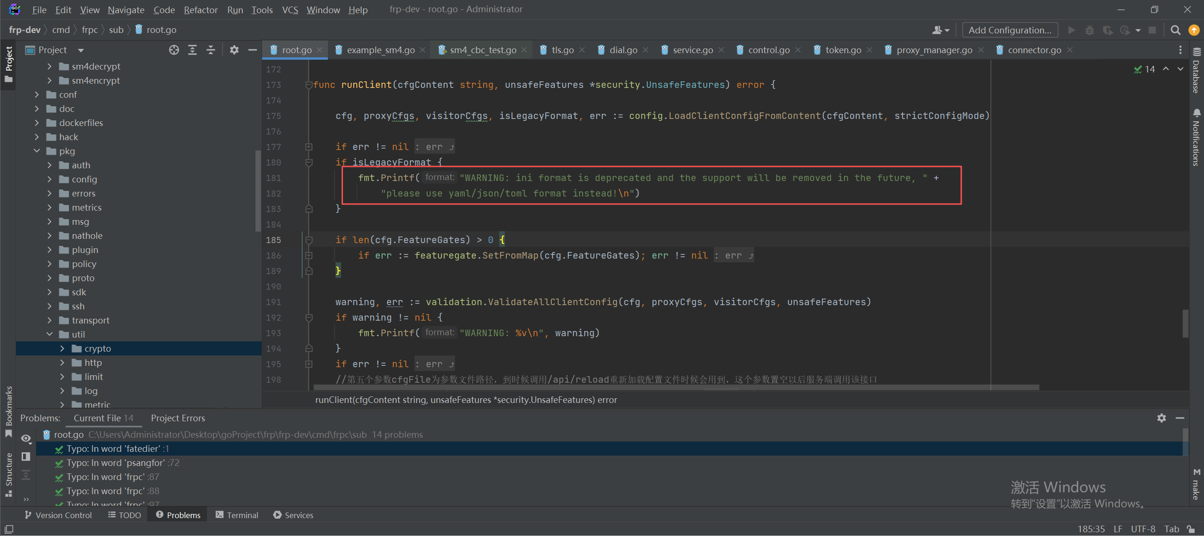Click the Collapse All icon in Project toolbar

[x=210, y=50]
